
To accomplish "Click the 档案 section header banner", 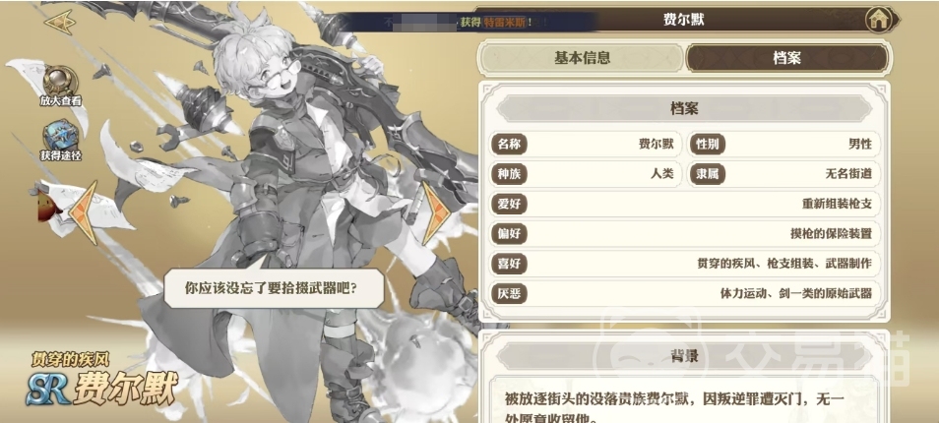I will 684,109.
